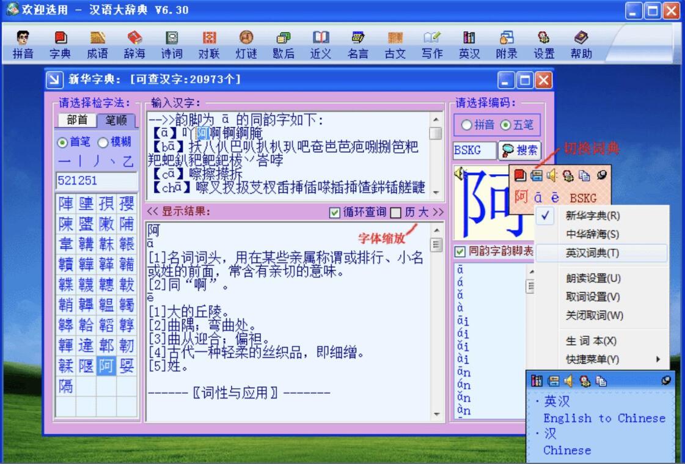Open the 成语 idiom dictionary
The image size is (685, 464).
(x=97, y=46)
